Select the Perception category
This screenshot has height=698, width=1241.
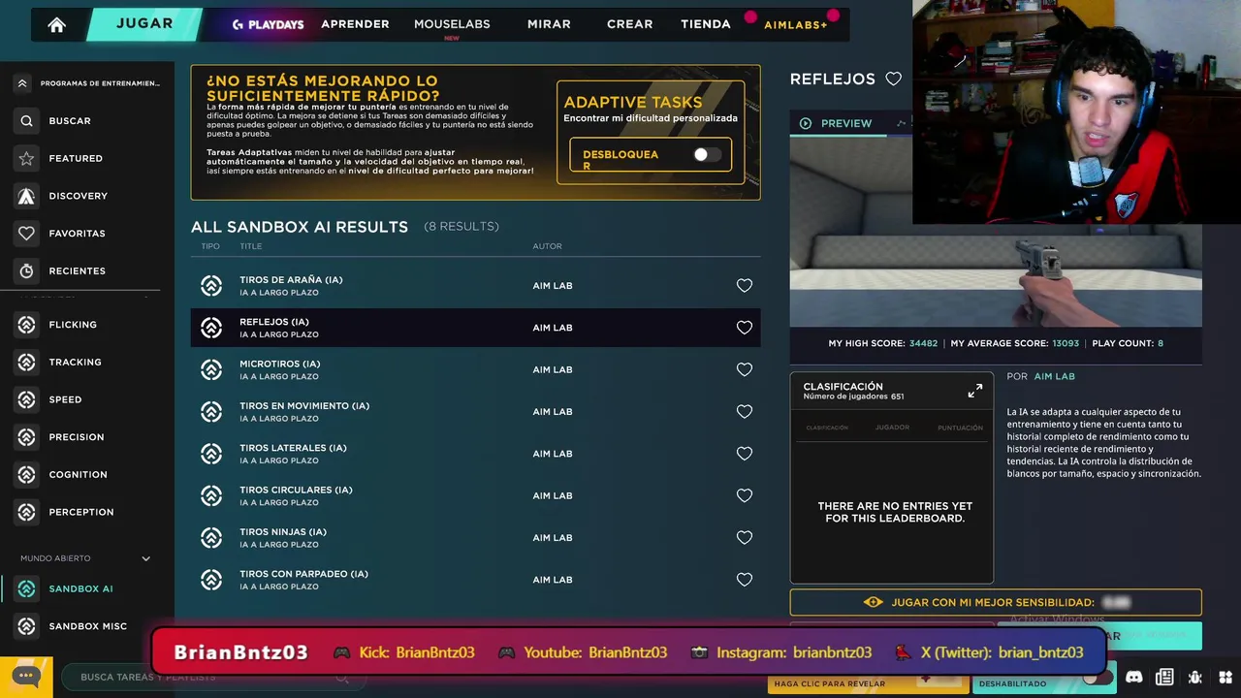tap(80, 512)
